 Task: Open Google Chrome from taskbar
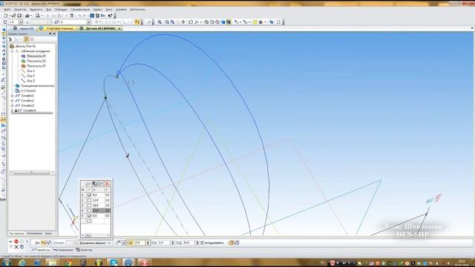click(68, 263)
